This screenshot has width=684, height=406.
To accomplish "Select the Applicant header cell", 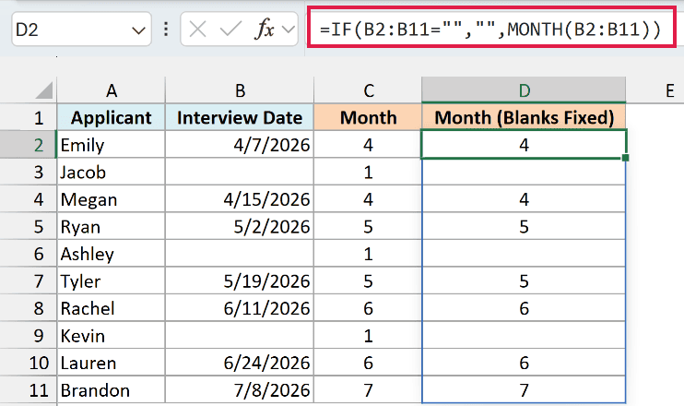I will (112, 117).
